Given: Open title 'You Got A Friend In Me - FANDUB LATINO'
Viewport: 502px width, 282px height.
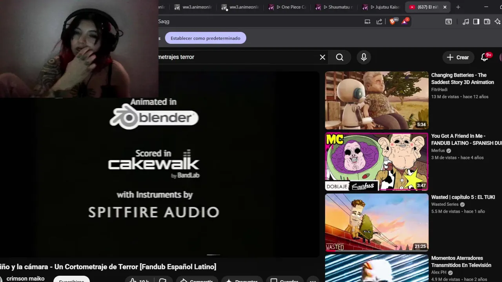Looking at the screenshot, I should coord(466,139).
